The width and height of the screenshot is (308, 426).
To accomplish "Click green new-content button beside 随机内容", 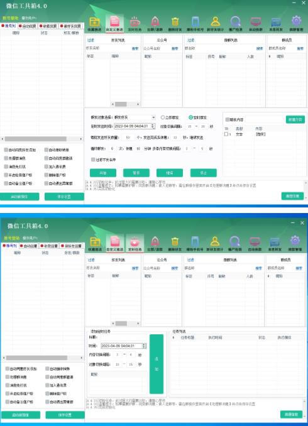I will coord(295,119).
